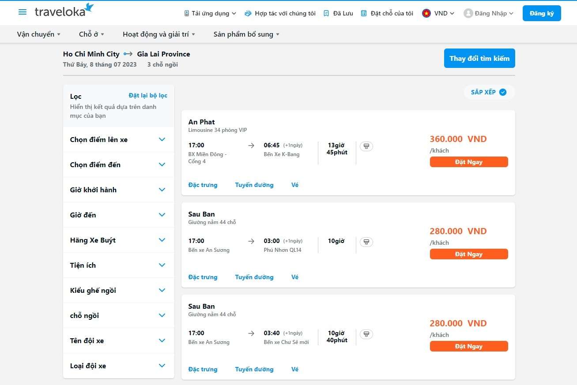Image resolution: width=577 pixels, height=385 pixels.
Task: Click the SẮP XẾP sort button
Action: tap(489, 92)
